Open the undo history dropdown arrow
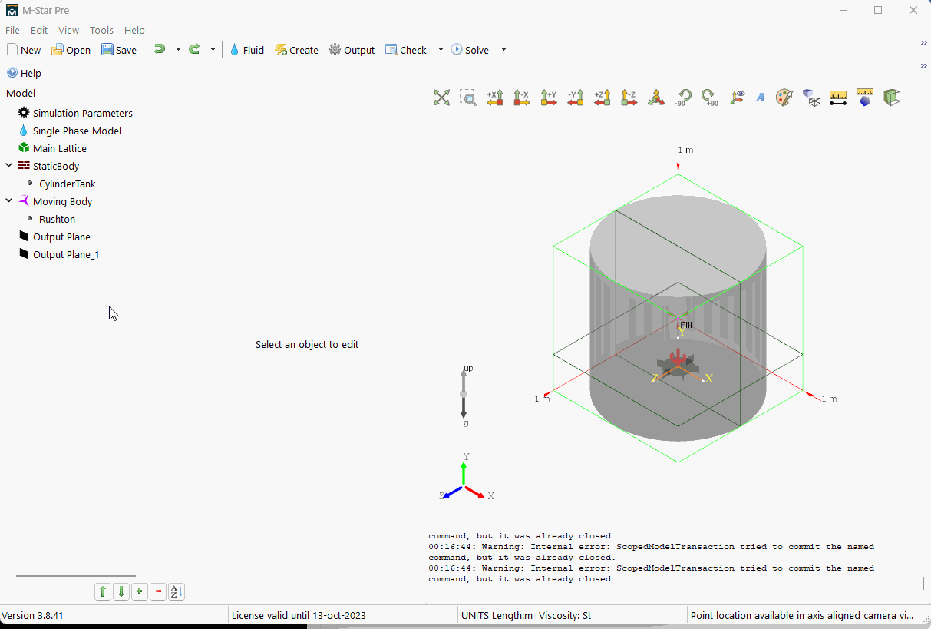The image size is (931, 629). [178, 49]
